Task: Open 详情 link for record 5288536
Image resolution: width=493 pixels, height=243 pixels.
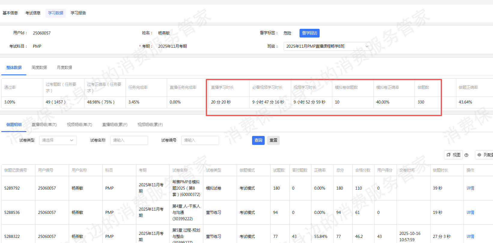Action: pos(470,212)
